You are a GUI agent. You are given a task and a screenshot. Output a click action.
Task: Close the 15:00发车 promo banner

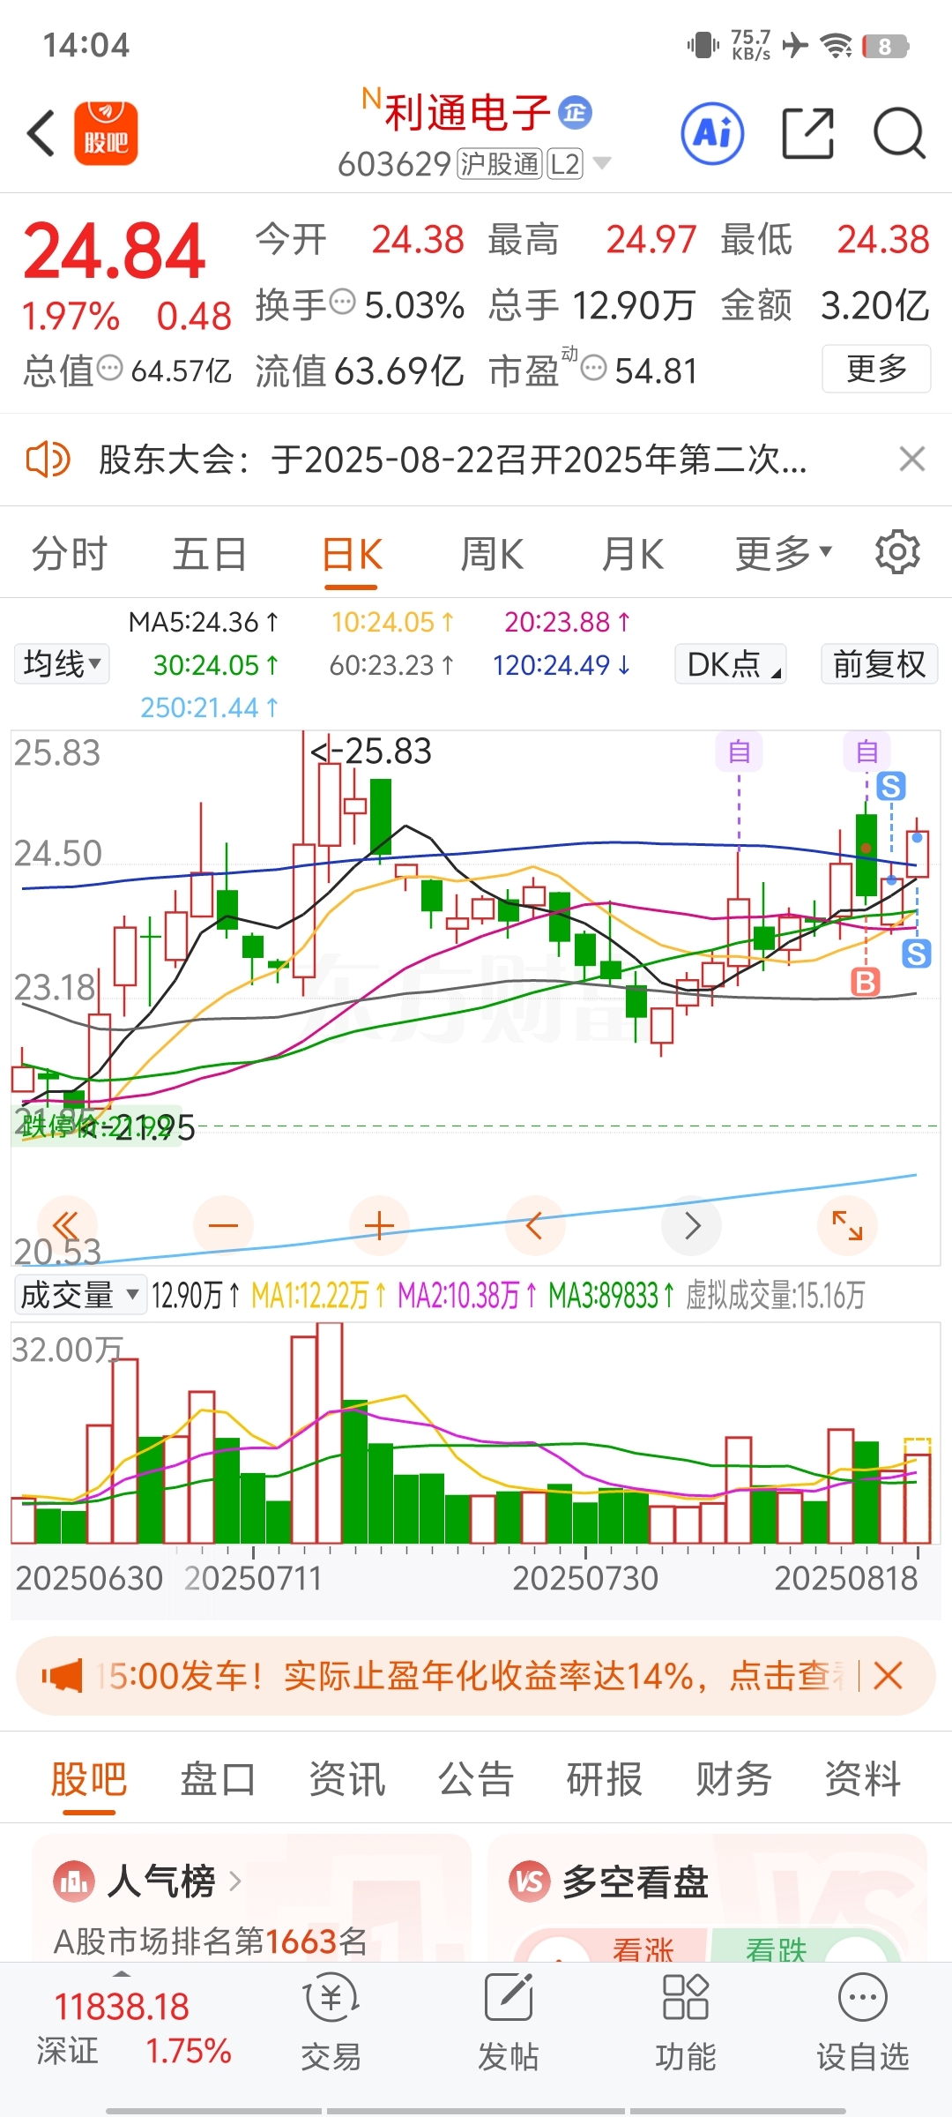coord(888,1675)
